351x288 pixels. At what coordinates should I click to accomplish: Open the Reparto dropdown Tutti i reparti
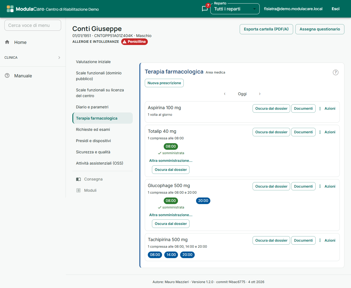tap(235, 9)
